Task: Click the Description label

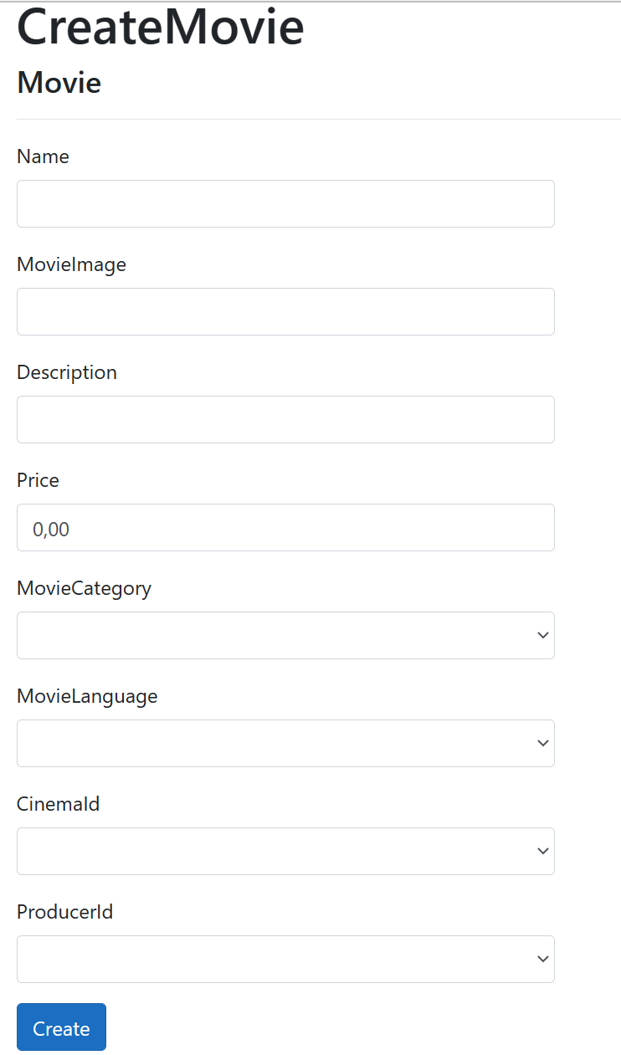Action: (67, 372)
